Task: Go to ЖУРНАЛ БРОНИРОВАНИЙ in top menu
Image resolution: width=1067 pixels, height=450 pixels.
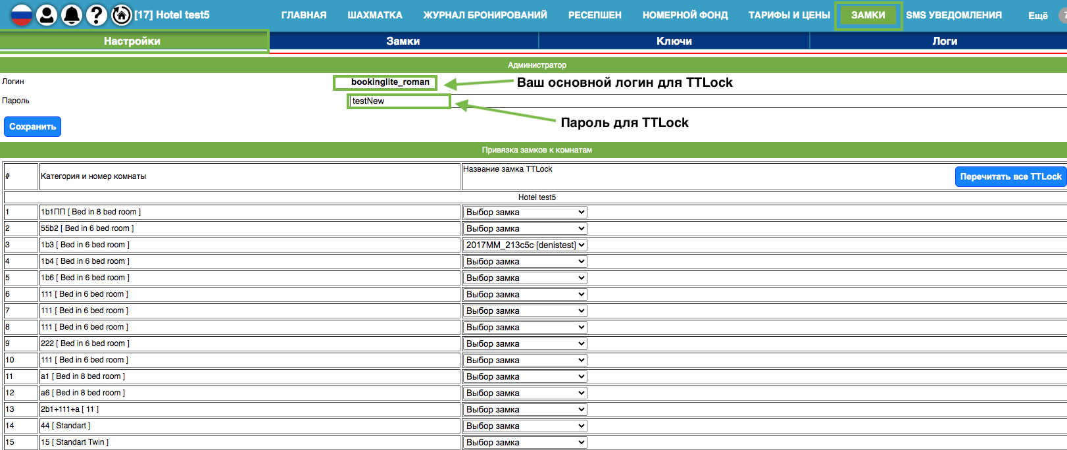Action: 485,15
